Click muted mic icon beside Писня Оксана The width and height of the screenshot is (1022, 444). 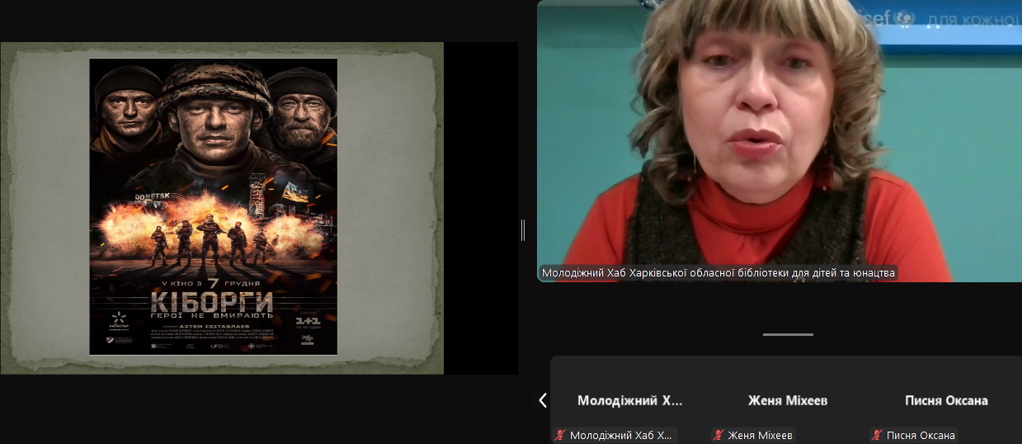(x=877, y=436)
